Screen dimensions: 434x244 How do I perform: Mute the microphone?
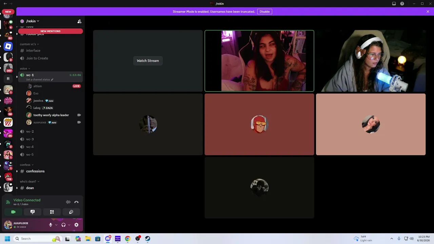[x=51, y=225]
